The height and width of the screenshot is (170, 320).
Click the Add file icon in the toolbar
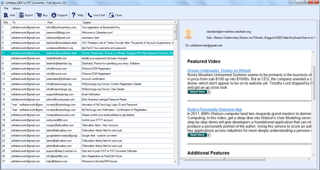click(6, 15)
